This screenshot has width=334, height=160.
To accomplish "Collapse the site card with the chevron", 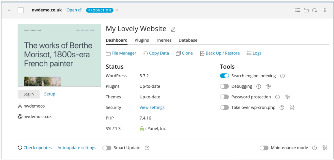I will (x=9, y=10).
